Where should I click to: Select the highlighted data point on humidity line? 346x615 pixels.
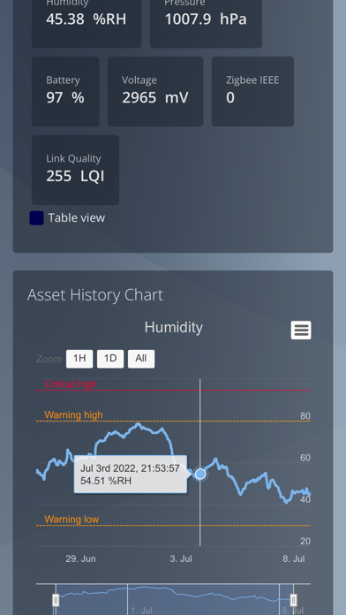click(x=200, y=474)
